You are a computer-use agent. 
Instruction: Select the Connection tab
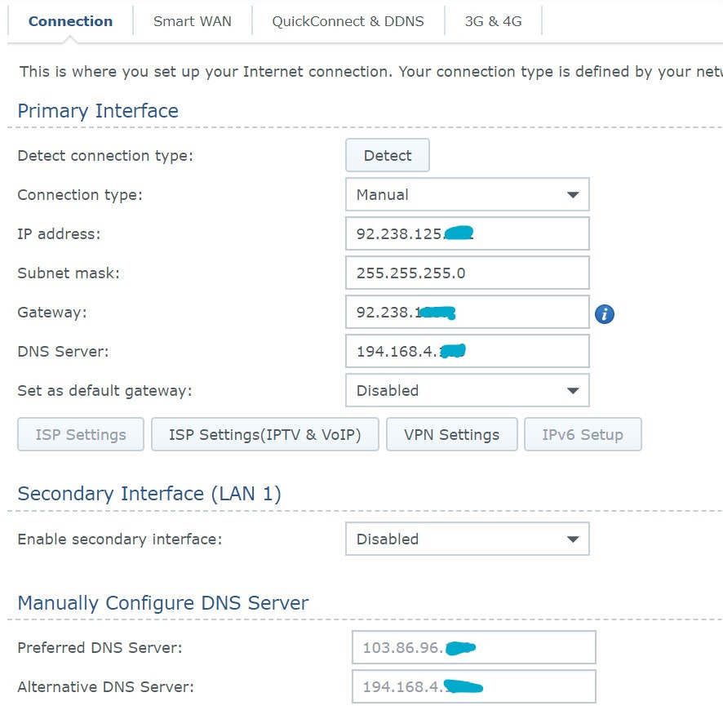pos(70,21)
